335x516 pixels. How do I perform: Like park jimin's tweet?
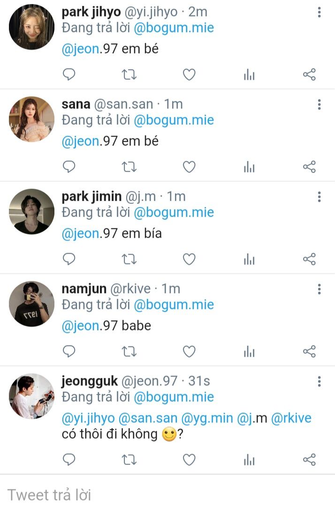click(x=189, y=259)
